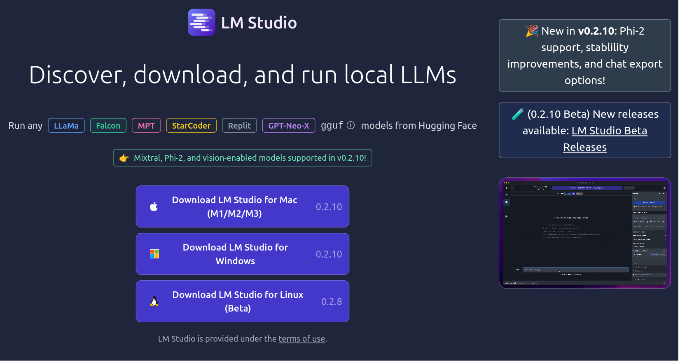680x361 pixels.
Task: Click the 'Discover, download, and run local LLMs' heading
Action: tap(243, 75)
